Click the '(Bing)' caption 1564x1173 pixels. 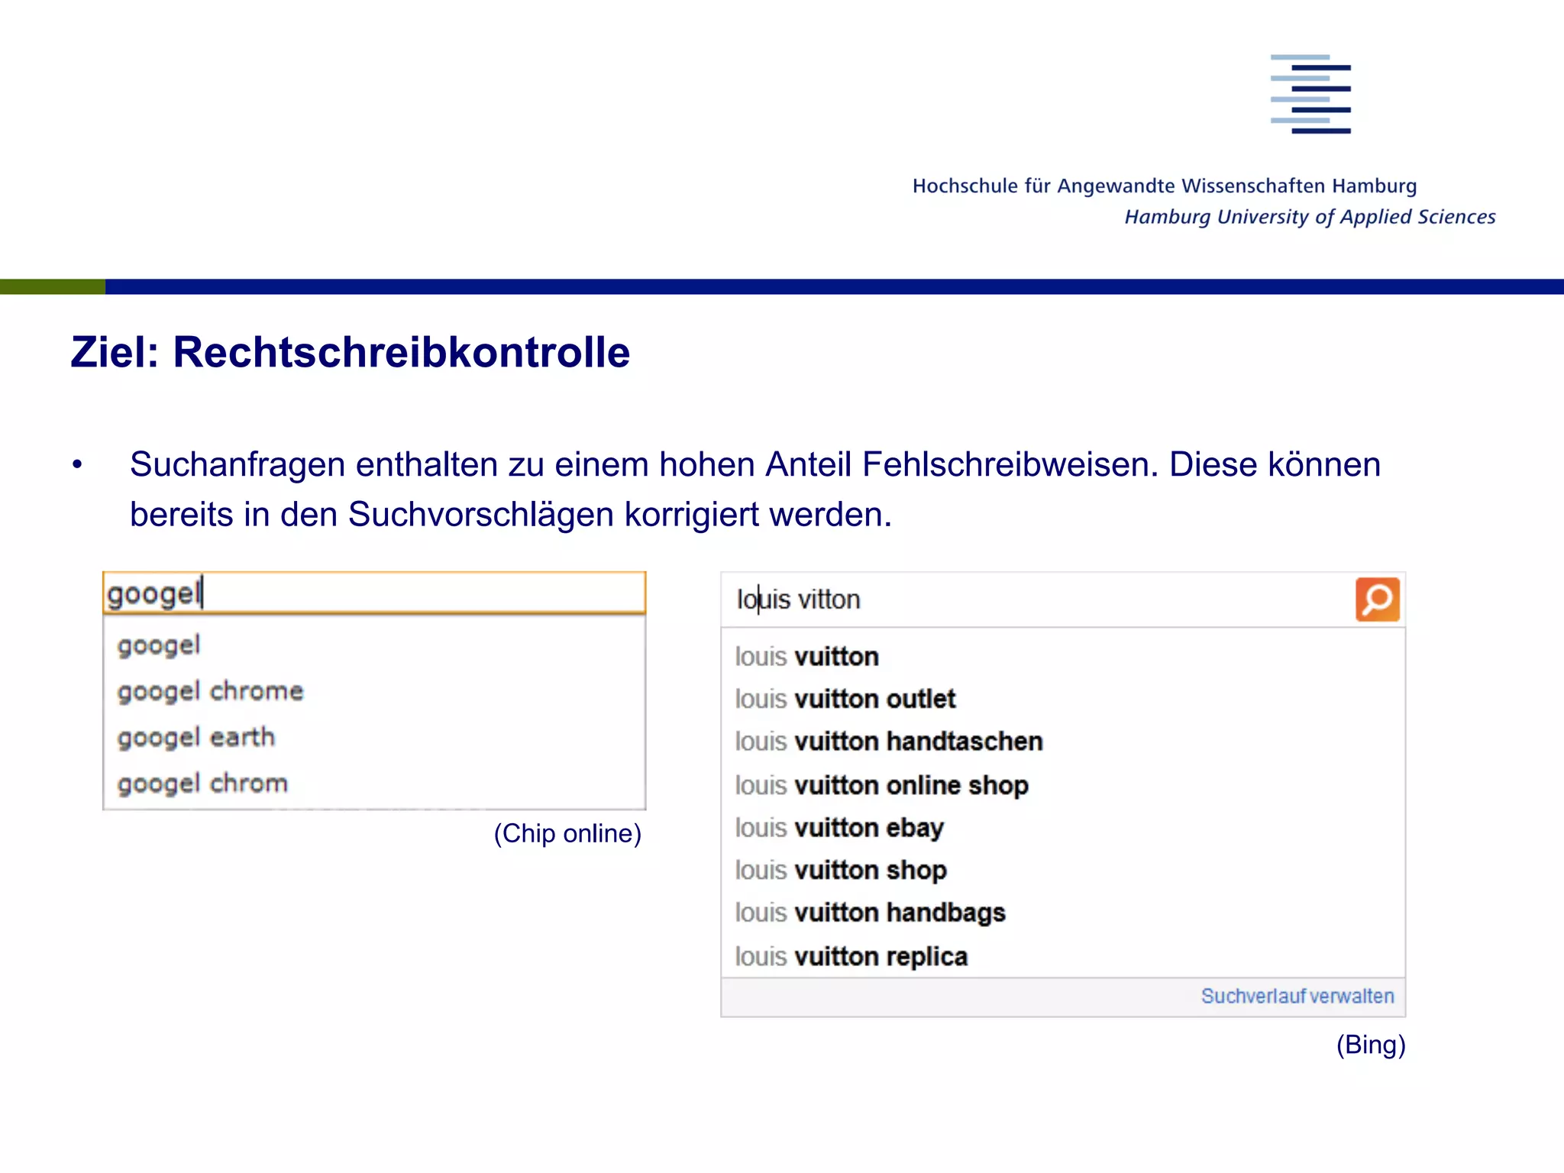pos(1371,1044)
